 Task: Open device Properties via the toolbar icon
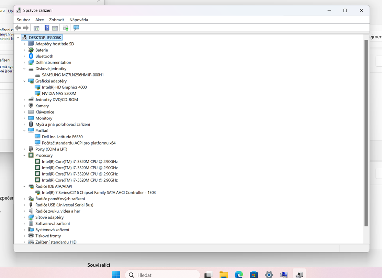click(55, 28)
